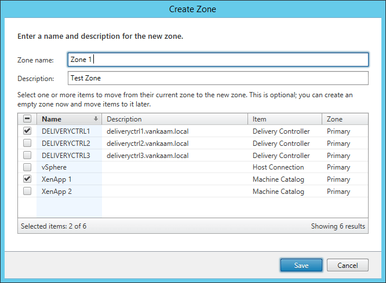This screenshot has width=386, height=283.
Task: Click the Save button
Action: (x=301, y=265)
